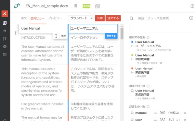Click orange swatch of machine translation suggestion
The height and width of the screenshot is (121, 195).
pyautogui.click(x=132, y=68)
